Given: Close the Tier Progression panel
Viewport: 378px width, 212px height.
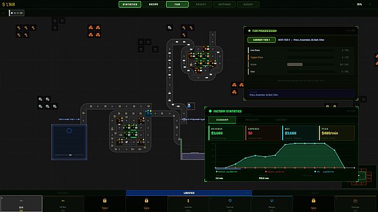Looking at the screenshot, I should click(351, 31).
